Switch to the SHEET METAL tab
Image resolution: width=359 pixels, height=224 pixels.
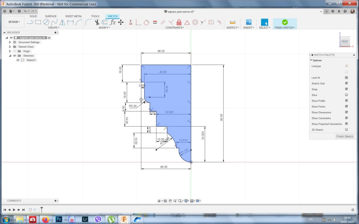[x=73, y=16]
